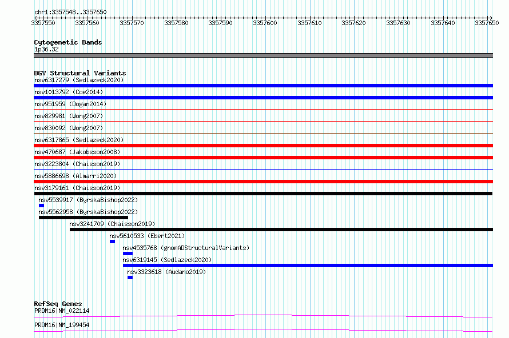Click the black bar under nsv3241709
Viewport: 509px width, 338px height.
(x=281, y=230)
